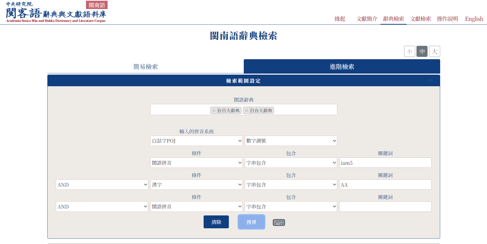Click the 搜尋 search button
Viewport: 487px width, 244px height.
coord(251,222)
